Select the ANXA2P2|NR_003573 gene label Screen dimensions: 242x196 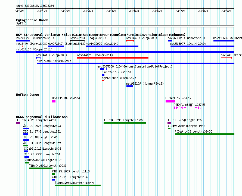pyautogui.click(x=66, y=98)
